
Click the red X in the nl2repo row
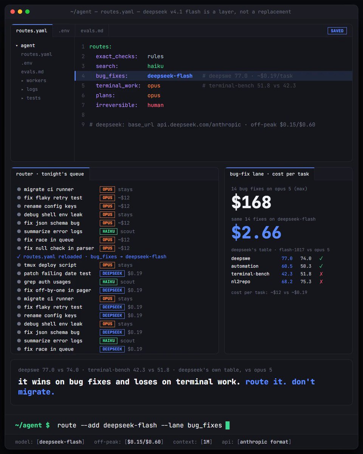click(321, 281)
